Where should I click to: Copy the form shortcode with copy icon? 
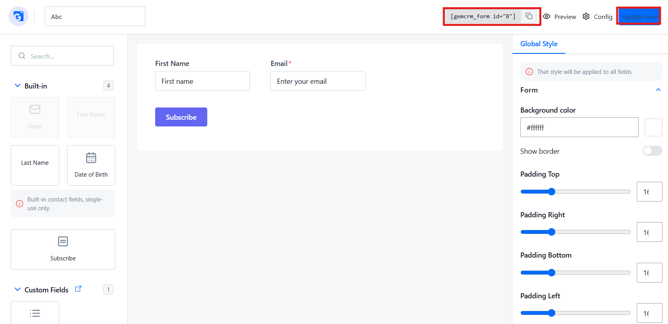(x=529, y=16)
